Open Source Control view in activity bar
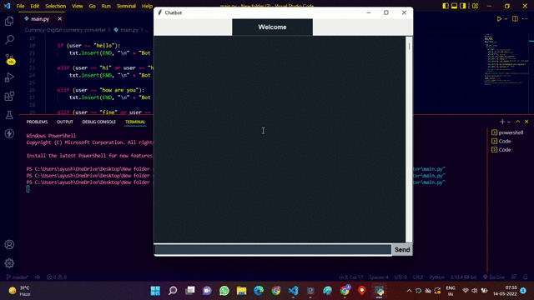 point(9,59)
